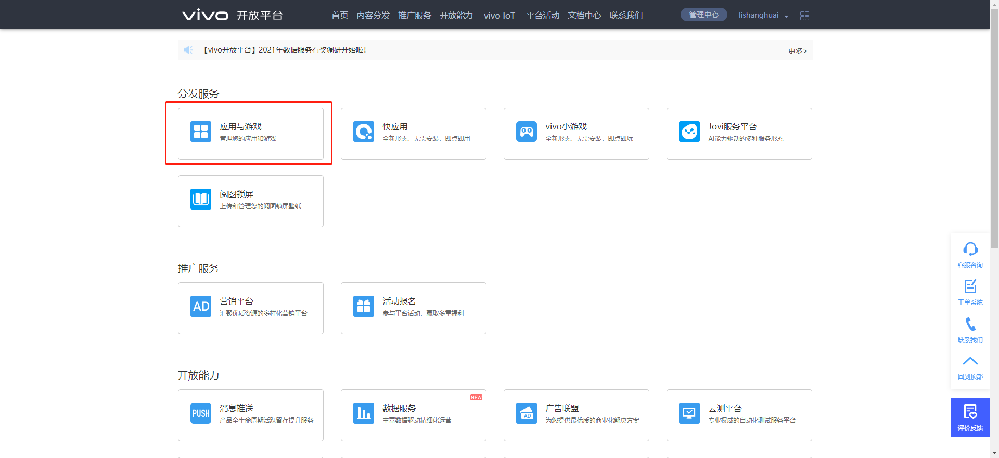Image resolution: width=999 pixels, height=458 pixels.
Task: Click the 阅图锁屏 book icon
Action: tap(201, 199)
